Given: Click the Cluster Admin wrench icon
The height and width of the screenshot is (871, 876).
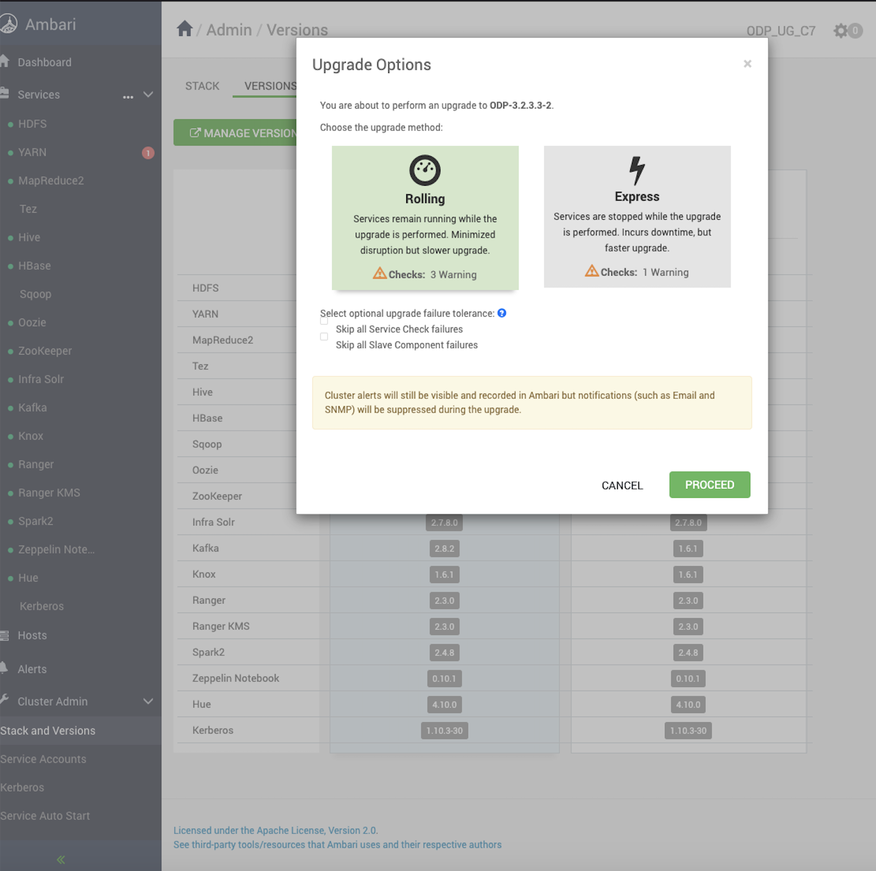Looking at the screenshot, I should (x=4, y=700).
